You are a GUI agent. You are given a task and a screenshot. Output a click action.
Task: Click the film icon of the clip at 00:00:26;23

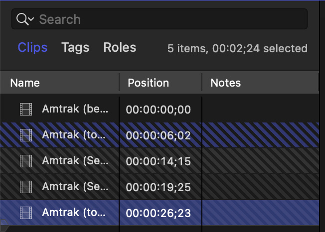tap(25, 213)
